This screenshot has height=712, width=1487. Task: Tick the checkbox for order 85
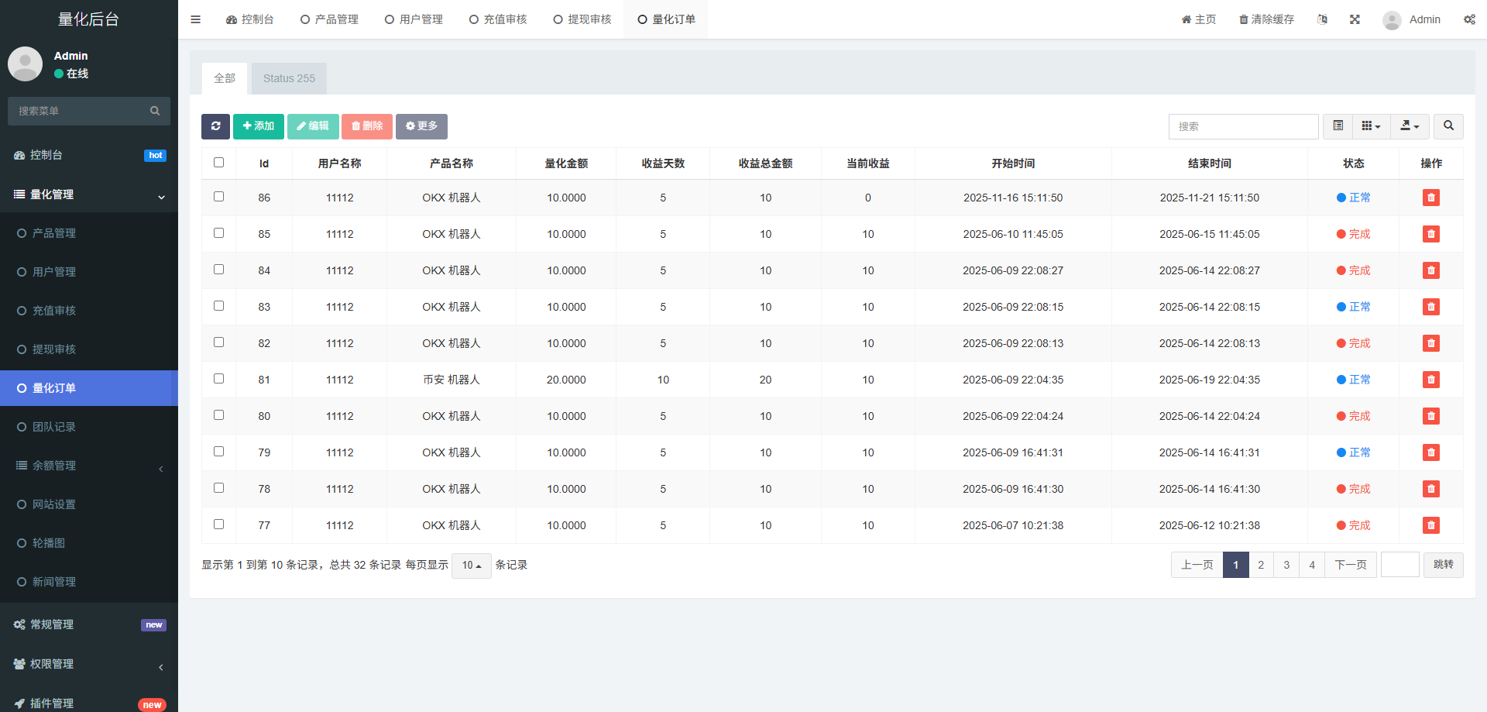[x=218, y=233]
